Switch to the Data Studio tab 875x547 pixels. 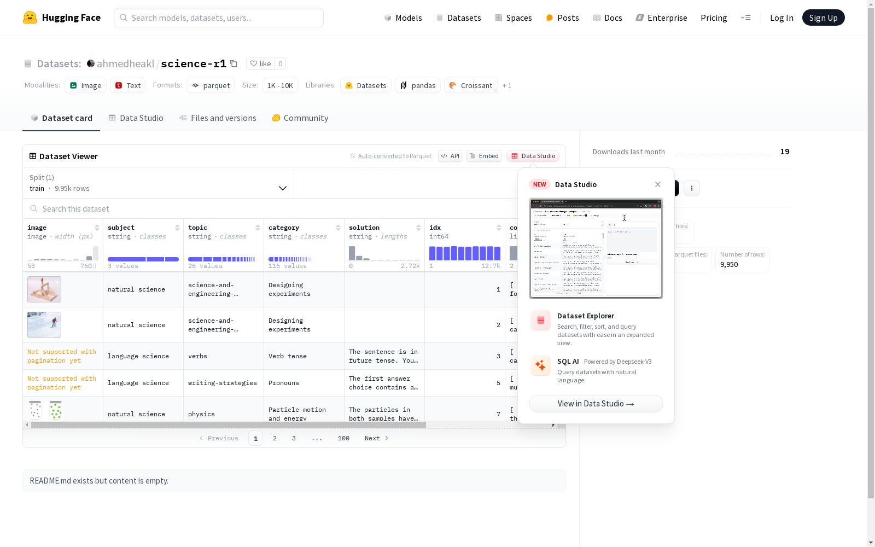[x=136, y=118]
